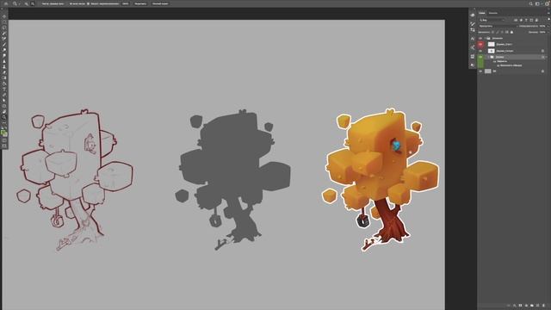This screenshot has width=551, height=310.
Task: Click the link layers icon
Action: [508, 306]
